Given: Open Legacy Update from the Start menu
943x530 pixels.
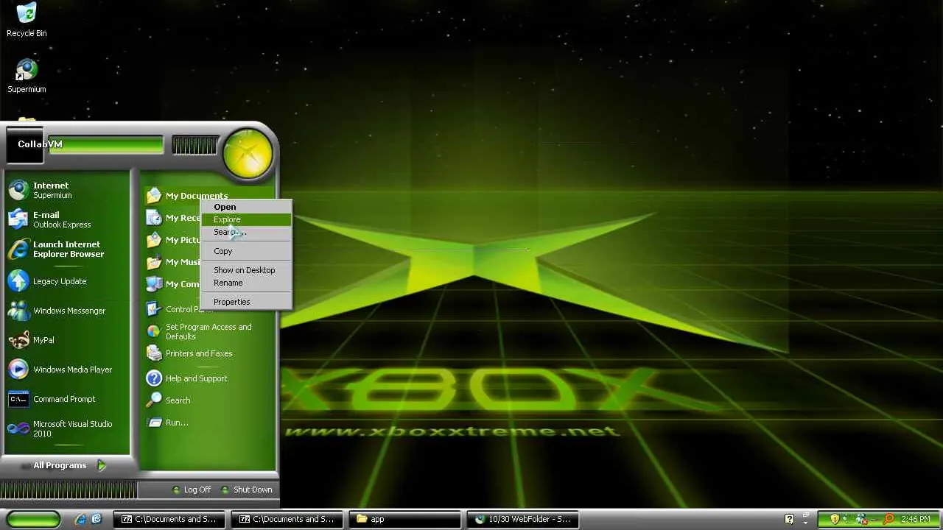Looking at the screenshot, I should coord(68,281).
